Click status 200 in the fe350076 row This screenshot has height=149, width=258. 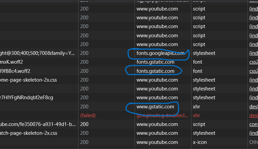[x=84, y=124]
